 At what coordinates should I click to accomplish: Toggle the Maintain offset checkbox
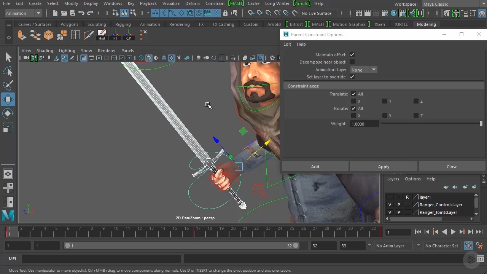coord(352,55)
